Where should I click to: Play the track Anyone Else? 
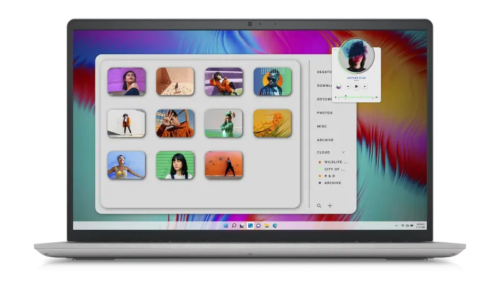pos(356,86)
